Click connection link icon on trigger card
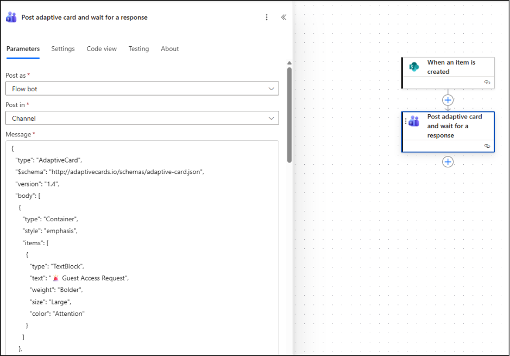Screen dimensions: 510x356 487,83
